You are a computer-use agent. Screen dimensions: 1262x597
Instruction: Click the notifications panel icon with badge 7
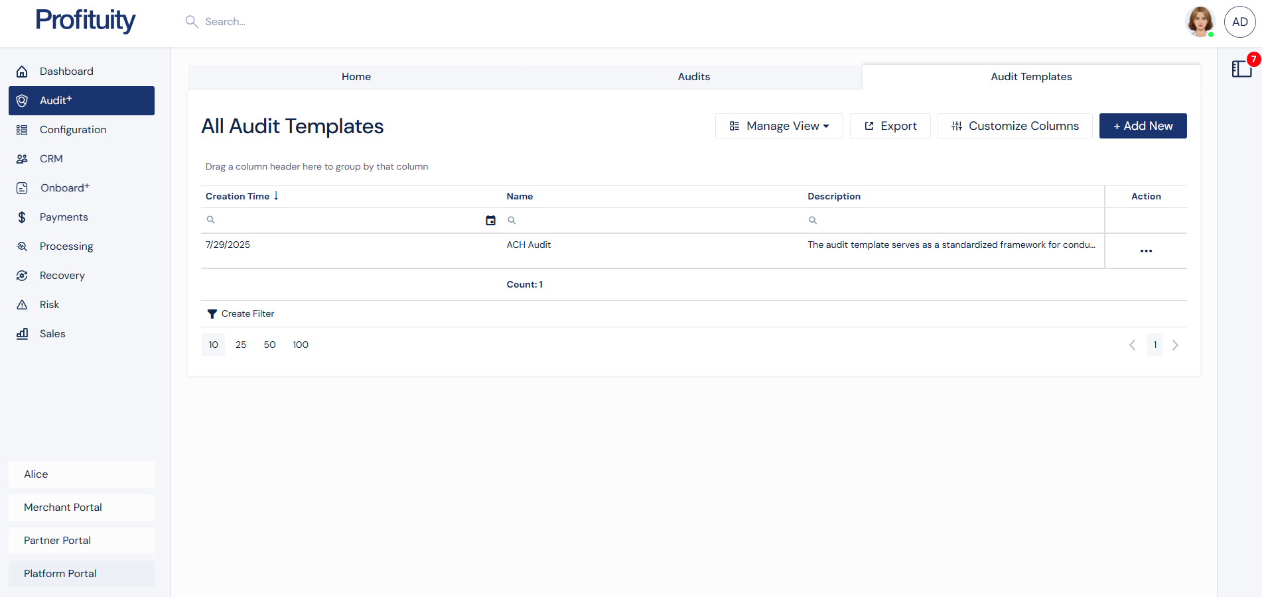tap(1241, 68)
